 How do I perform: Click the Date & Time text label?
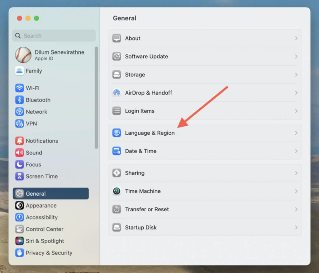click(141, 151)
